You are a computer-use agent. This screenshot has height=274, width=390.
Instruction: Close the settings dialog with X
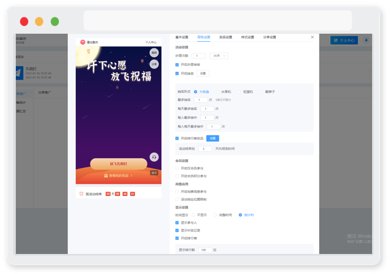[x=312, y=37]
